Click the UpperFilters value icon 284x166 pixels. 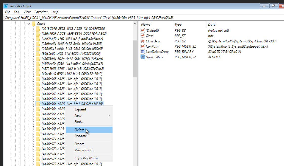[x=143, y=57]
